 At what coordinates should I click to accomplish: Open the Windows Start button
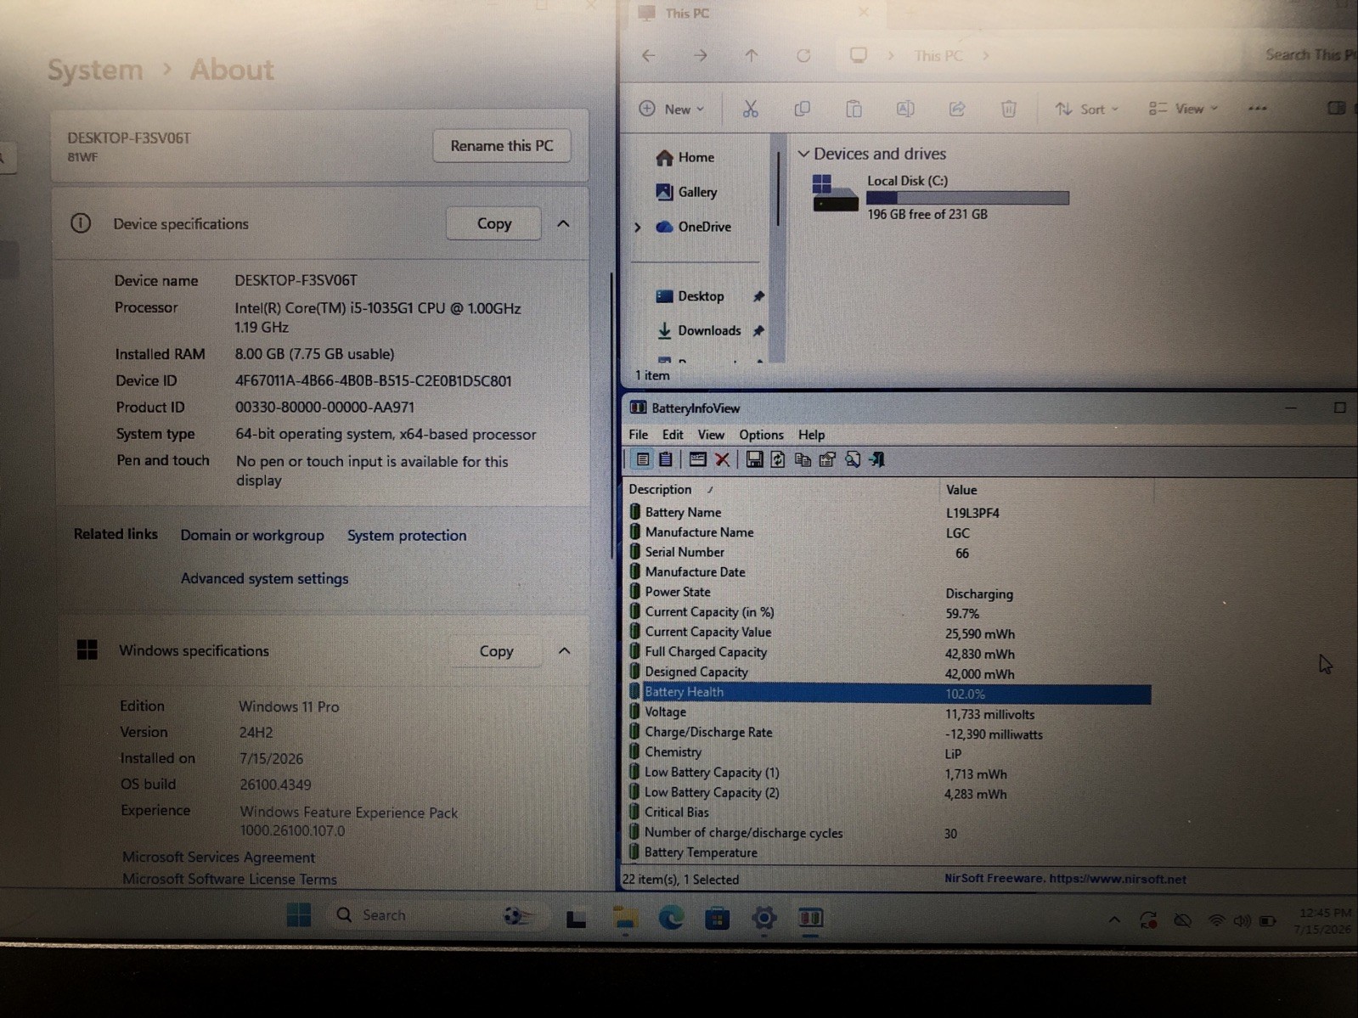click(x=299, y=915)
